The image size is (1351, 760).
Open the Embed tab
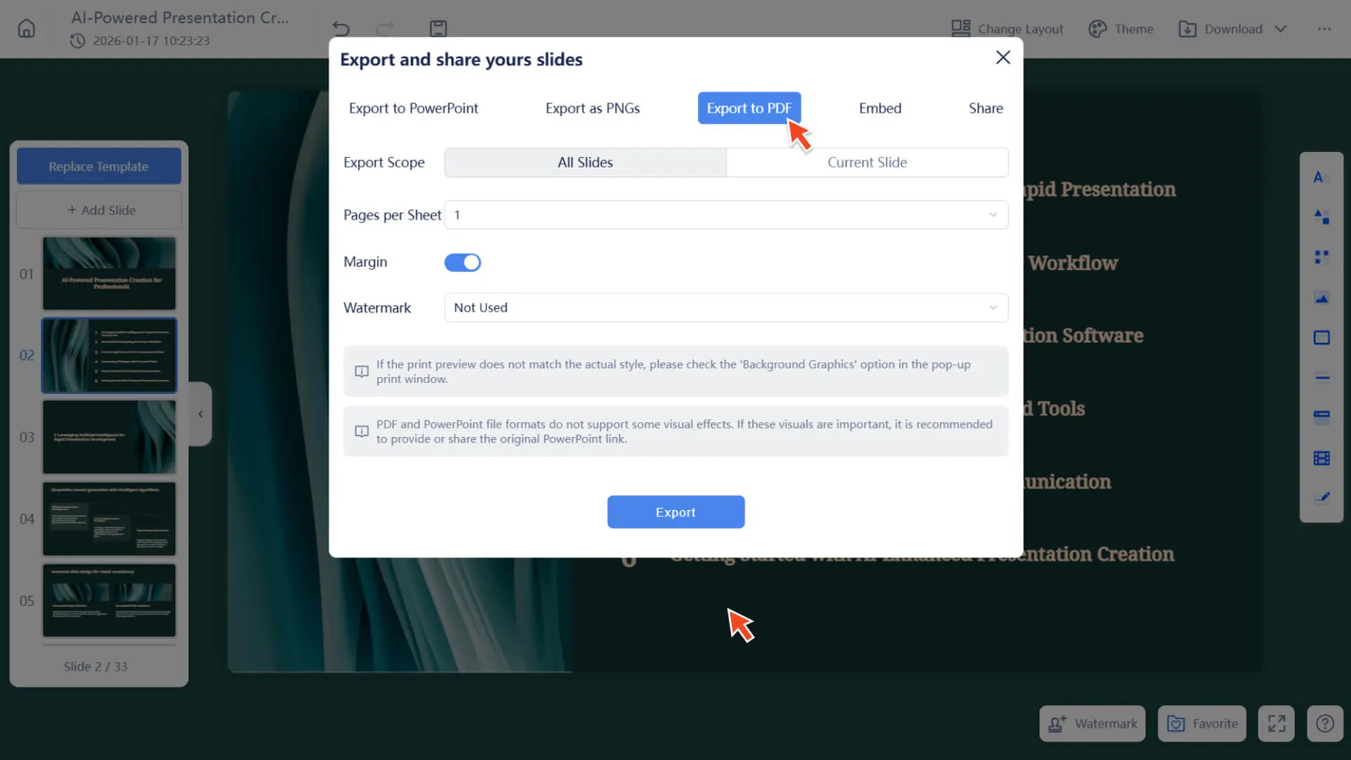tap(880, 108)
